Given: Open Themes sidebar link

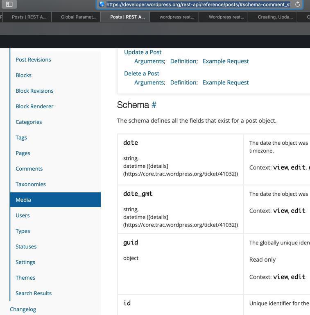Looking at the screenshot, I should click(x=25, y=278).
